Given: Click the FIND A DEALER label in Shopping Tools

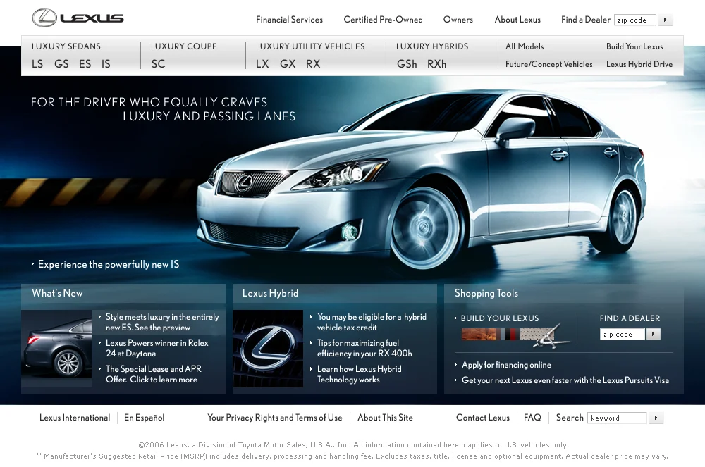Looking at the screenshot, I should click(630, 318).
